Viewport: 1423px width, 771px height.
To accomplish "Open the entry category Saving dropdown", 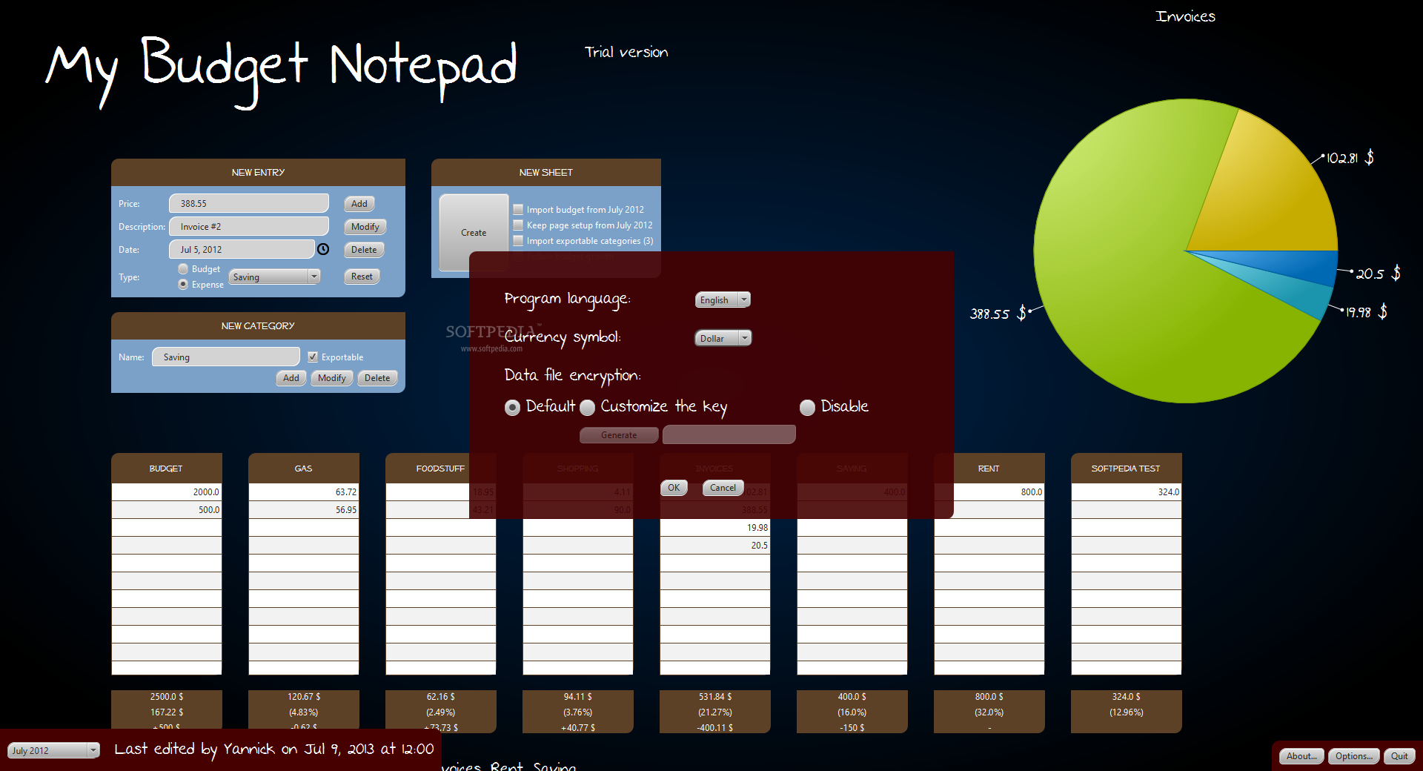I will click(x=274, y=277).
